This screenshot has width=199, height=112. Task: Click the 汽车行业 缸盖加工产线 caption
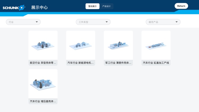pos(156,63)
